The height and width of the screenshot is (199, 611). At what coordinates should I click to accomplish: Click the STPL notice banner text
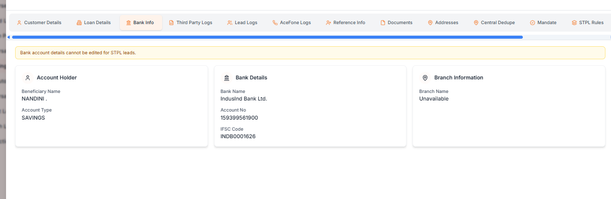pyautogui.click(x=78, y=53)
